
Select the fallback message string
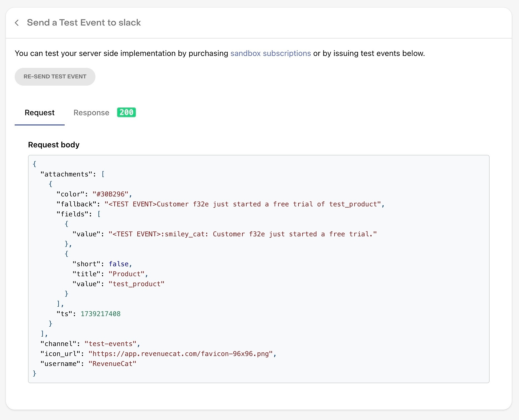(242, 204)
